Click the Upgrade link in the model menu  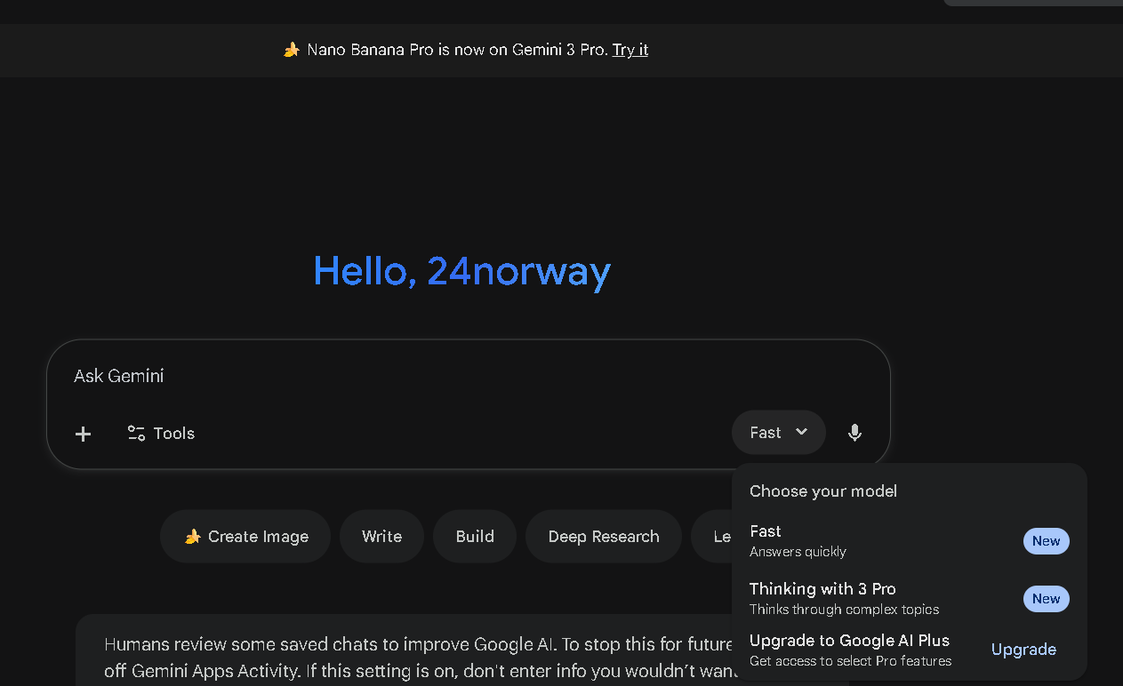pos(1023,650)
